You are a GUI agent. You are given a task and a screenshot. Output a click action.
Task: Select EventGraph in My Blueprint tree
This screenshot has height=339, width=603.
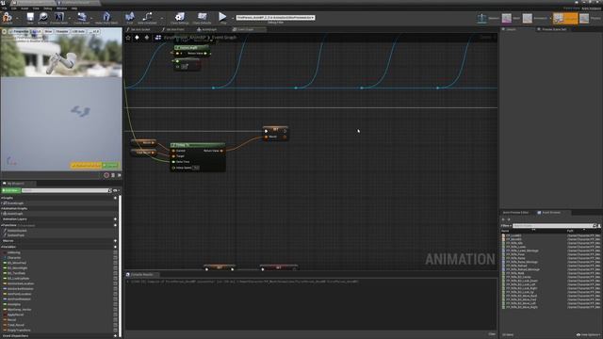15,203
